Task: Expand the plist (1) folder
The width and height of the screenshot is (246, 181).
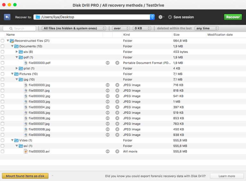Action: (x=17, y=68)
